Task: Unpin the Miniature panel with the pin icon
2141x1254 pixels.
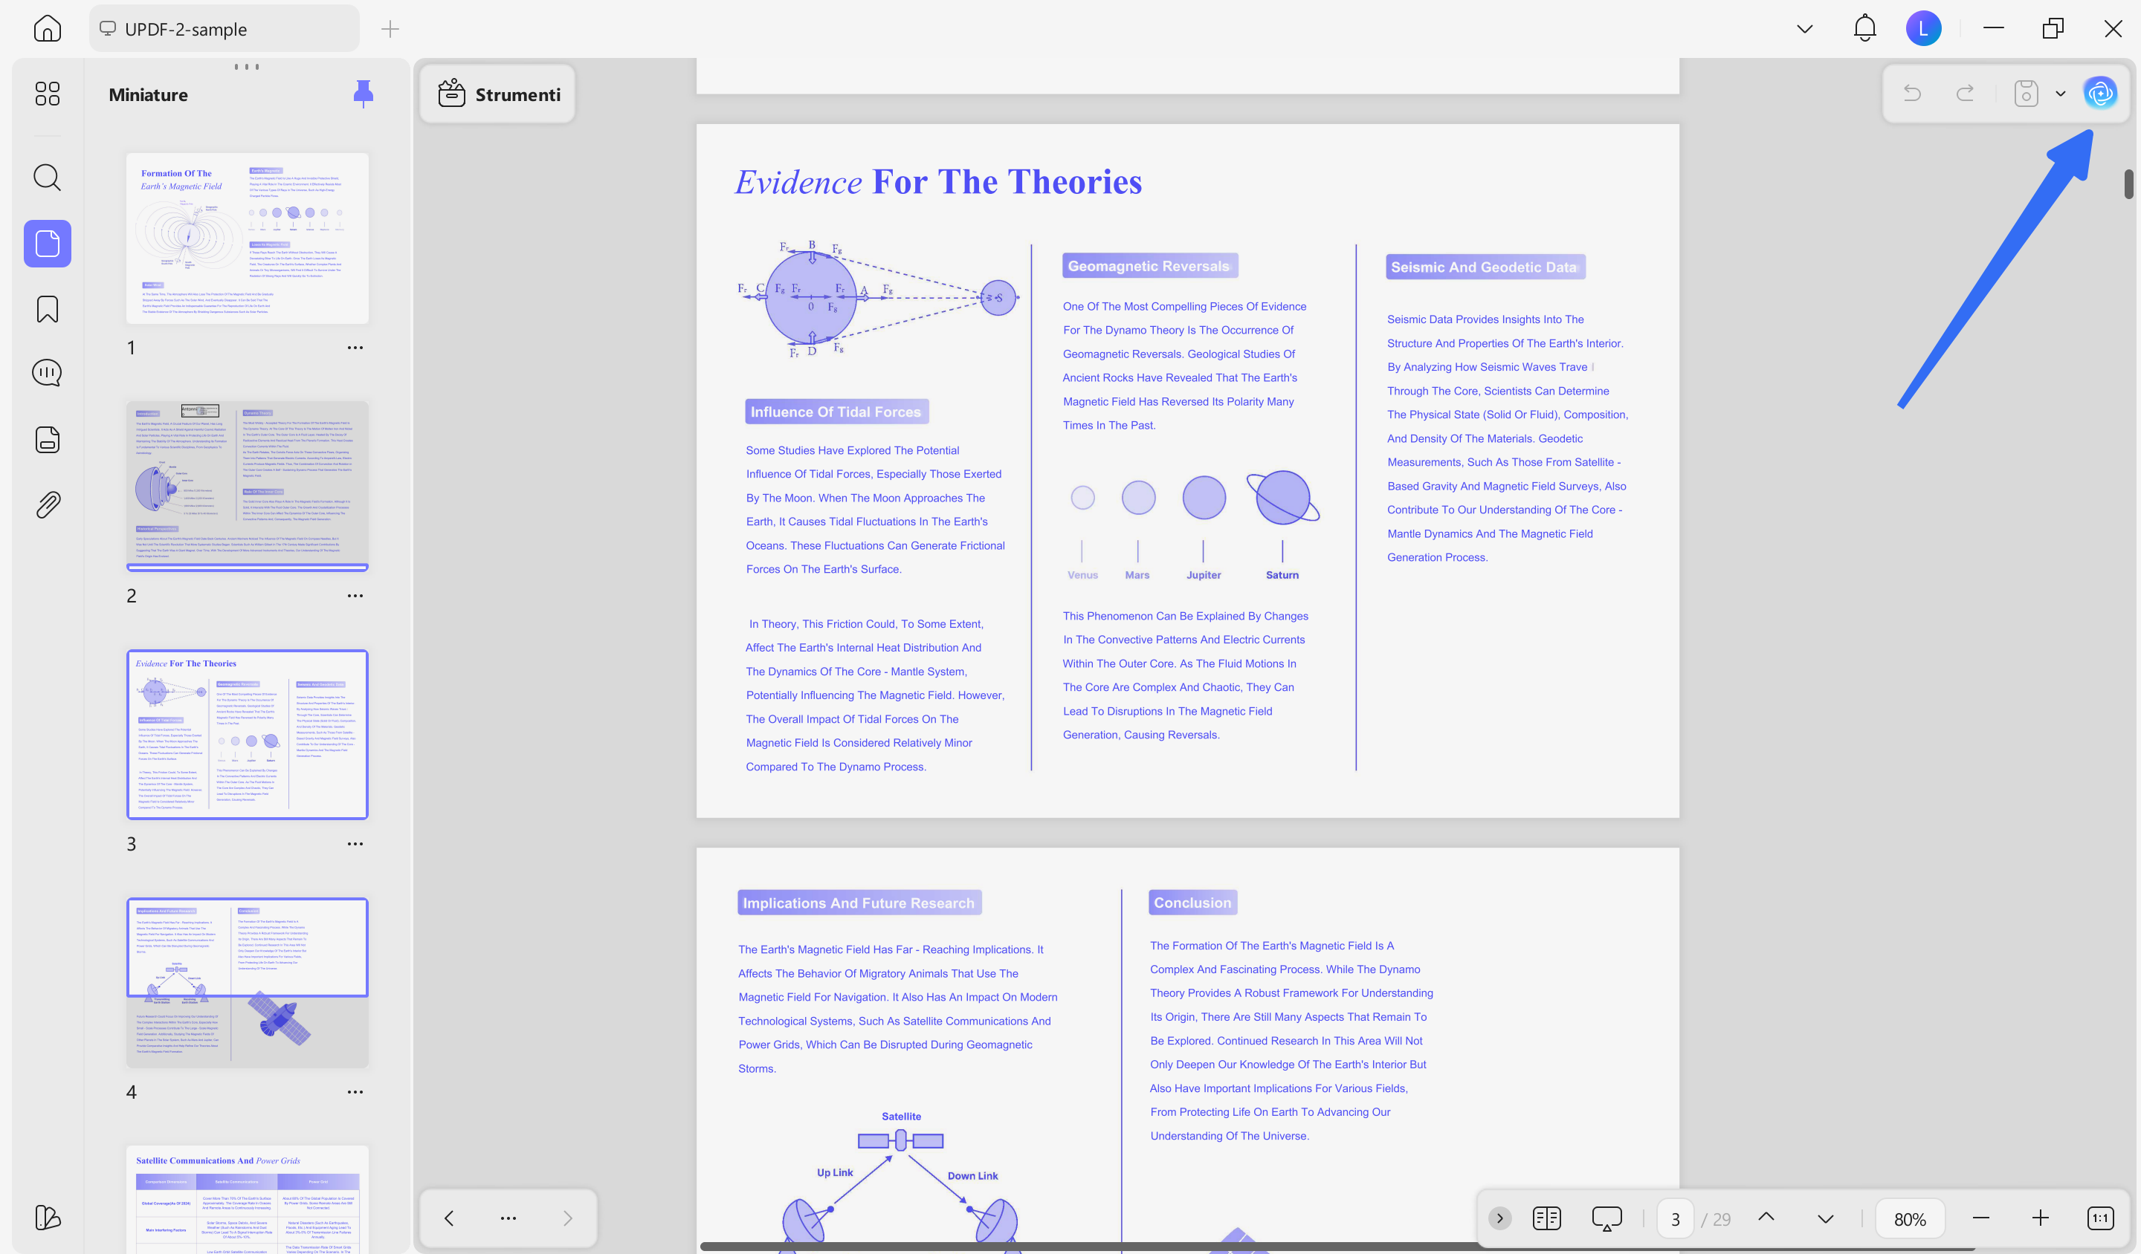Action: pos(363,94)
